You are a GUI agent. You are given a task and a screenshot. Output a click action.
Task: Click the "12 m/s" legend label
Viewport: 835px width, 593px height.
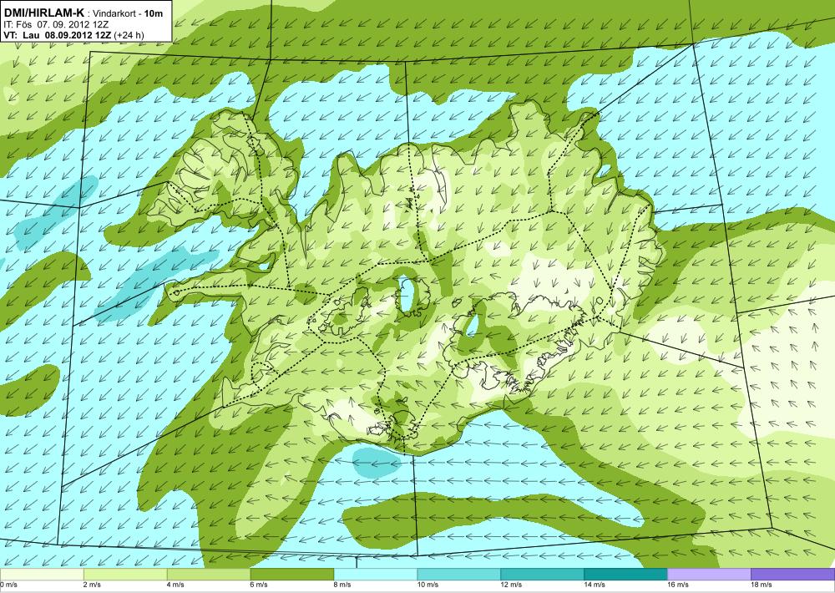[x=512, y=585]
